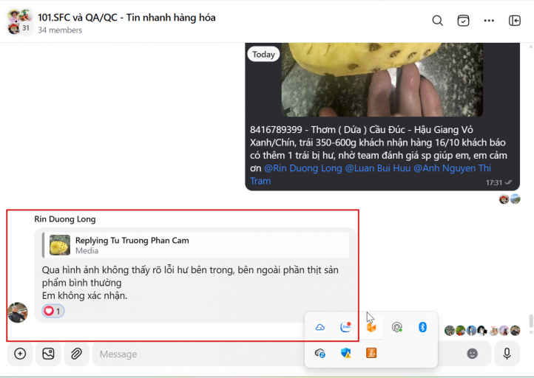Attach a file with the paperclip icon
Viewport: 534px width, 378px height.
click(76, 354)
